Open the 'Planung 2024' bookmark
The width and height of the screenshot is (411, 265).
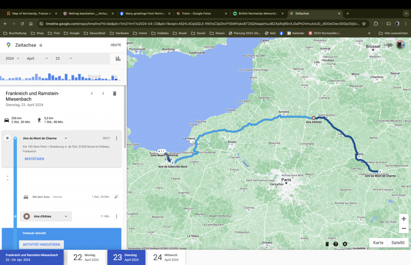[245, 33]
